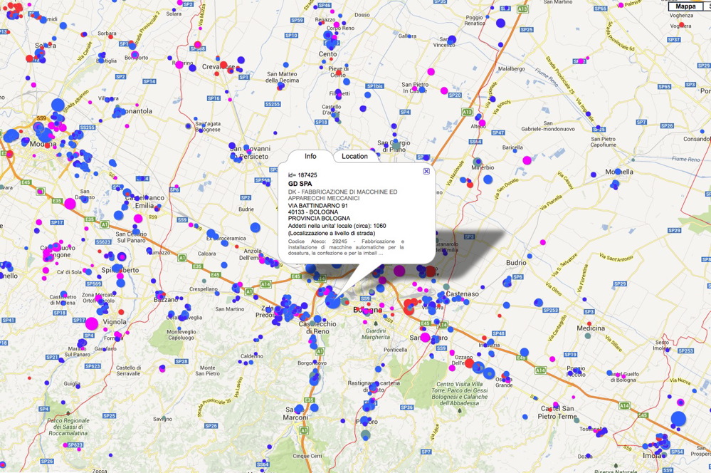Click the blue marker at the popup pointer tip
Image resolution: width=711 pixels, height=473 pixels.
(333, 300)
